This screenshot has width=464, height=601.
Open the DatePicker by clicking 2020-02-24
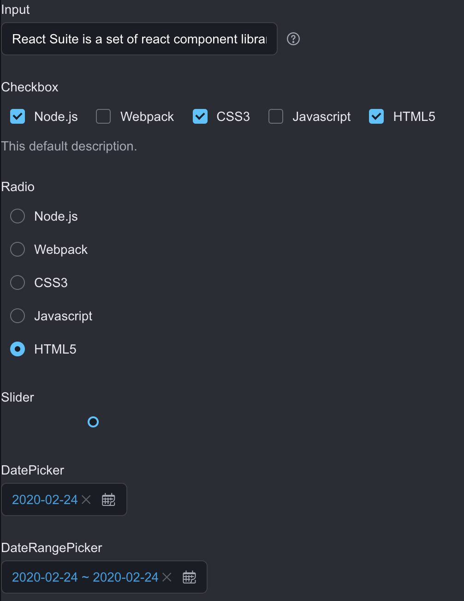(44, 499)
